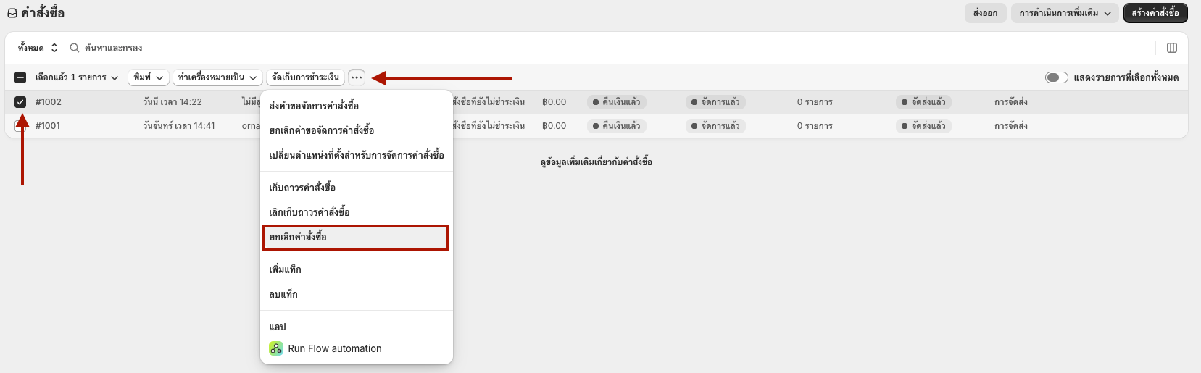Click the search magnifier icon
Image resolution: width=1201 pixels, height=373 pixels.
click(x=74, y=48)
